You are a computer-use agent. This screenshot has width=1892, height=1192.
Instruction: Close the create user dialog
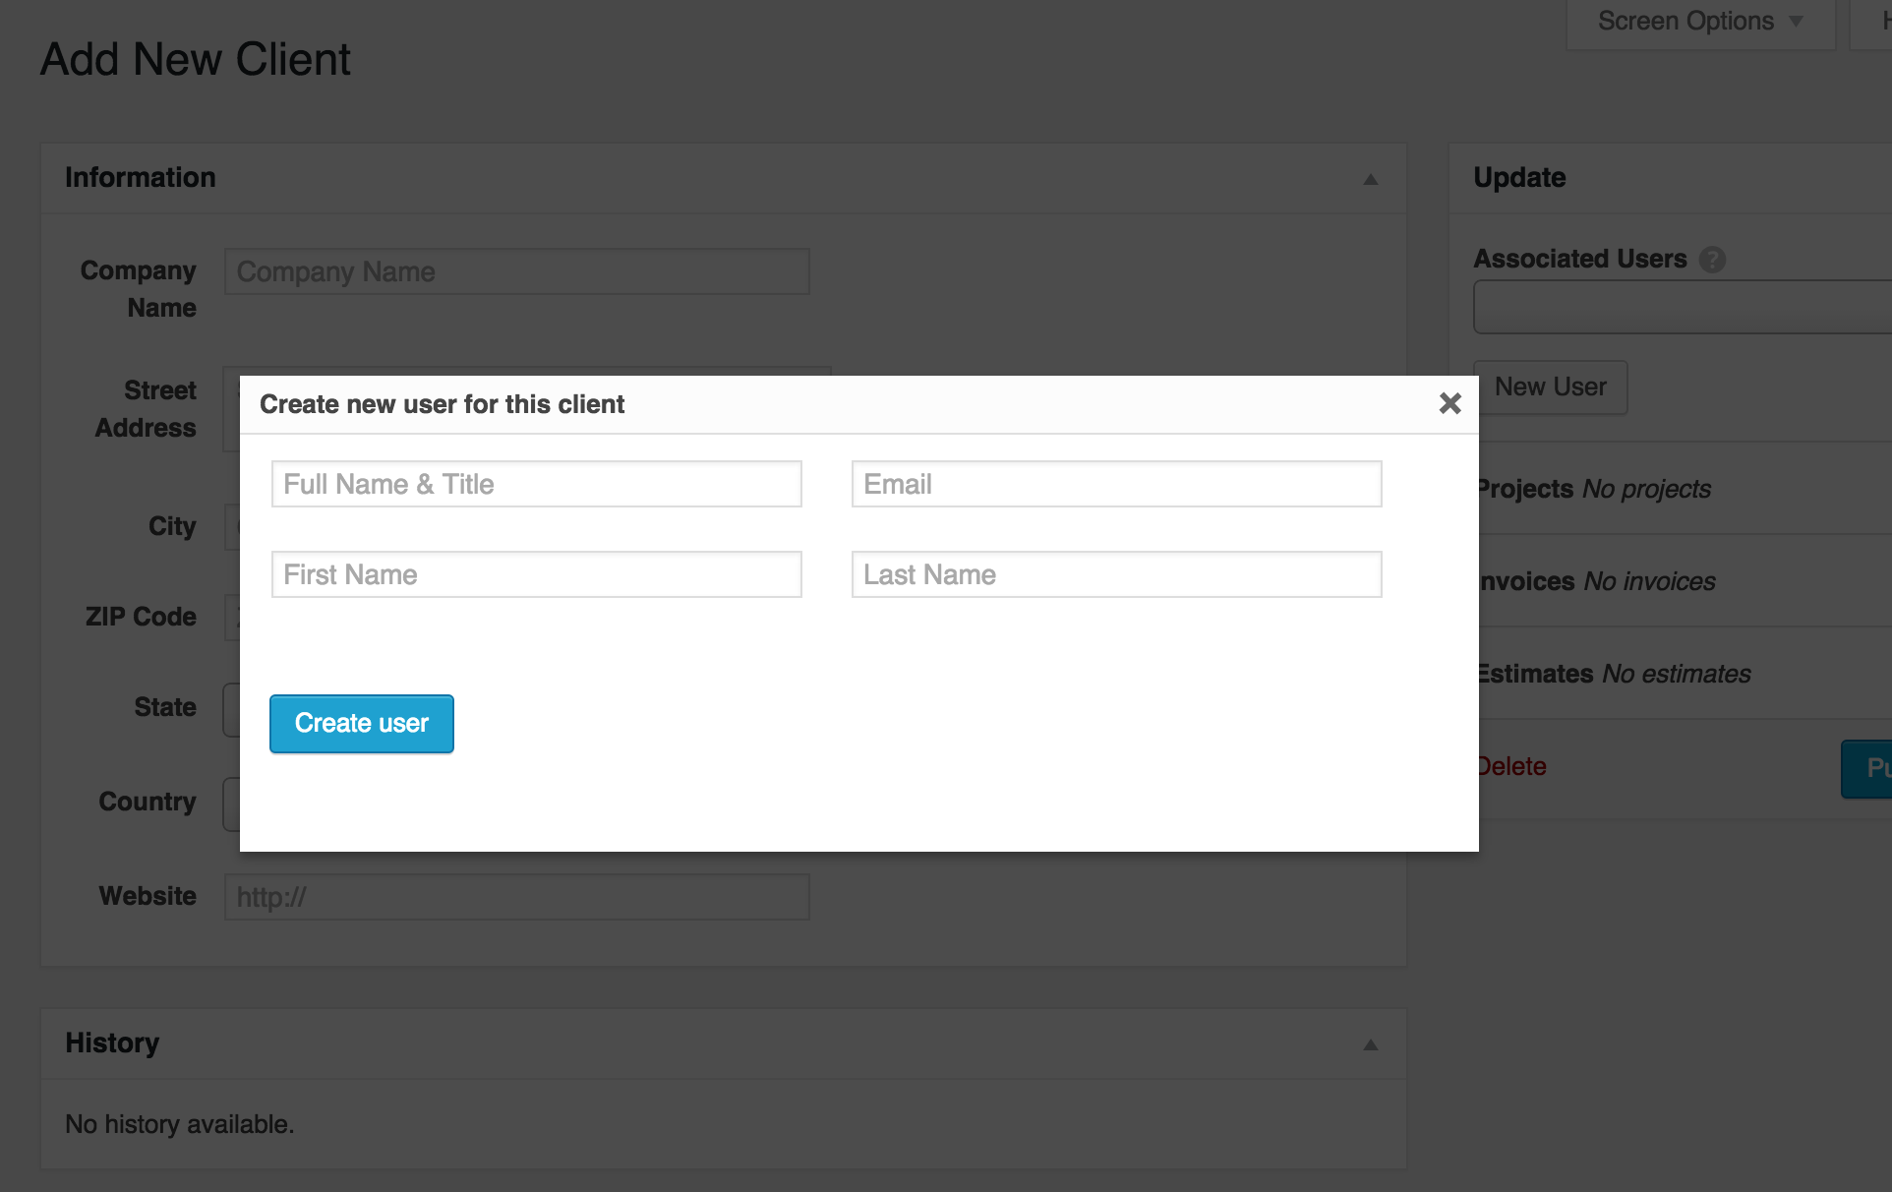pyautogui.click(x=1449, y=403)
